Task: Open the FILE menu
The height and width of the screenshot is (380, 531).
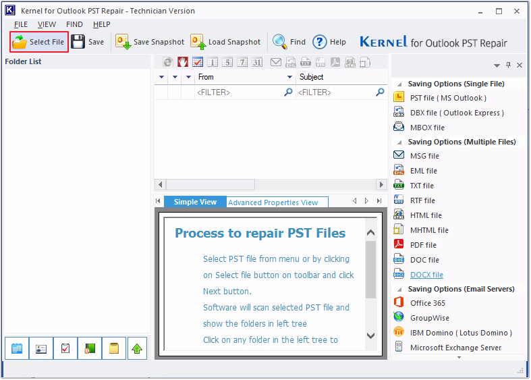Action: pos(21,24)
